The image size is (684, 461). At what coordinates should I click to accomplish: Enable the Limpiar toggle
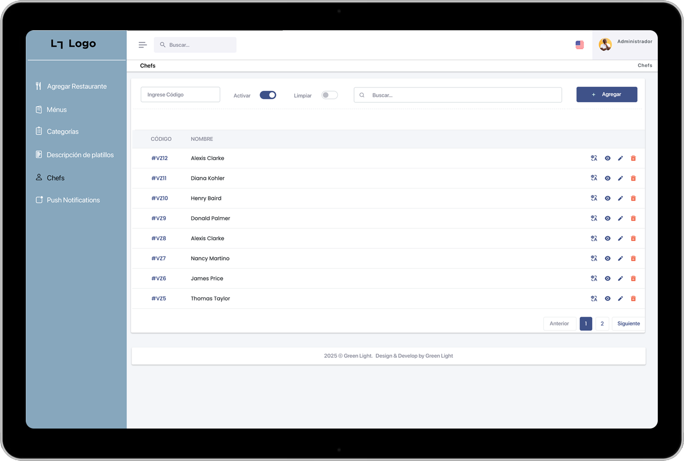coord(329,95)
